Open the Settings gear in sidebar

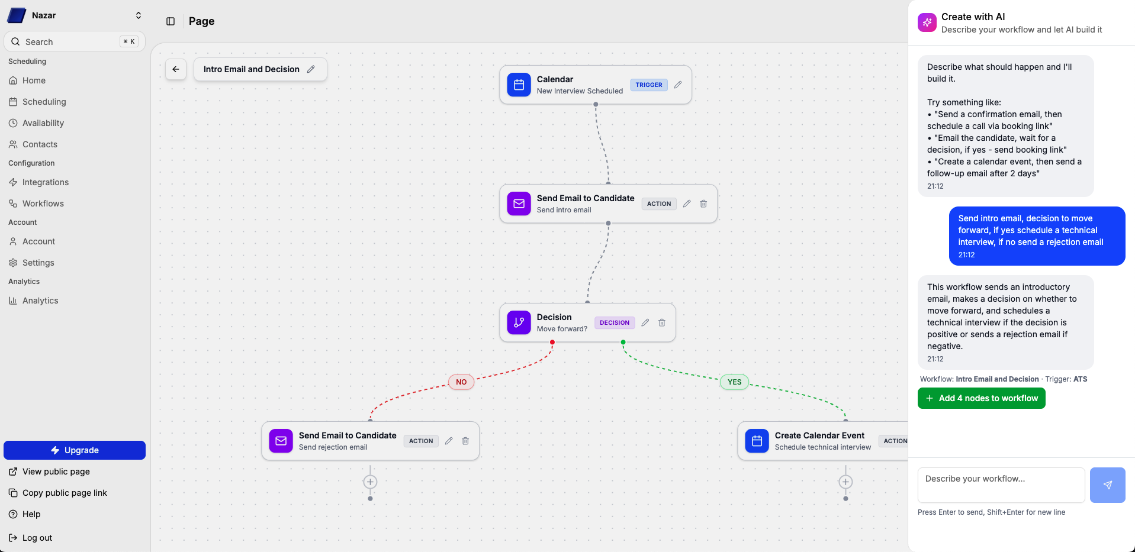(x=38, y=262)
